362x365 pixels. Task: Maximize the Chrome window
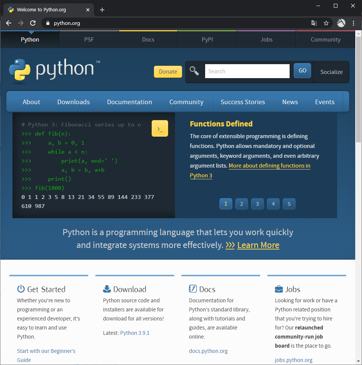[336, 6]
